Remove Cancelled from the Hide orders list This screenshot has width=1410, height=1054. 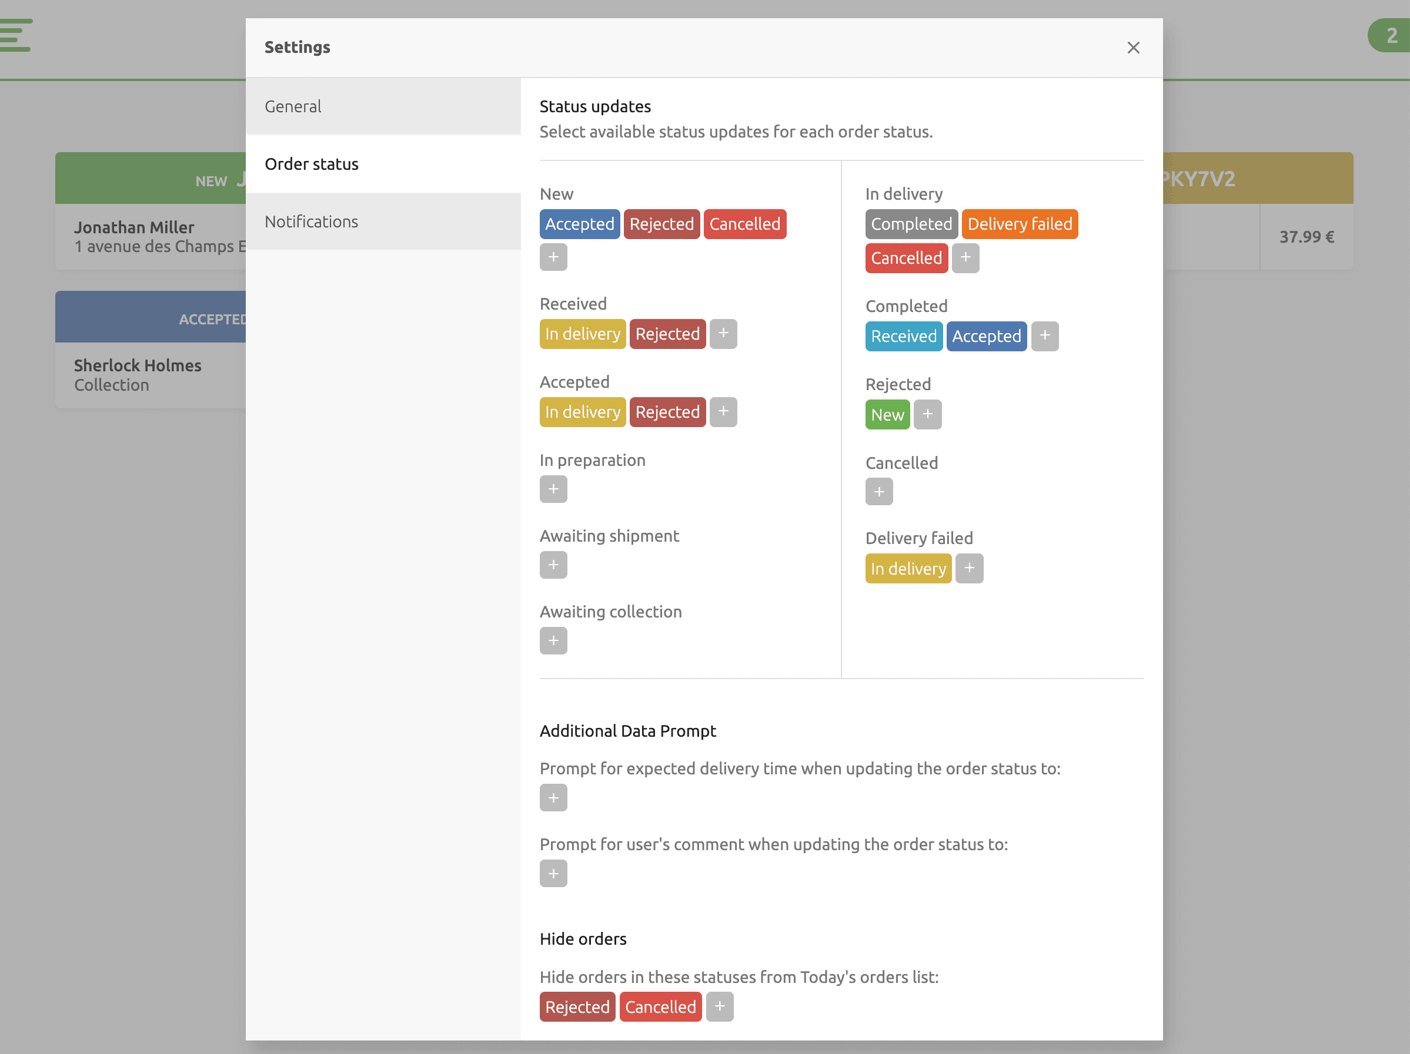click(660, 1007)
